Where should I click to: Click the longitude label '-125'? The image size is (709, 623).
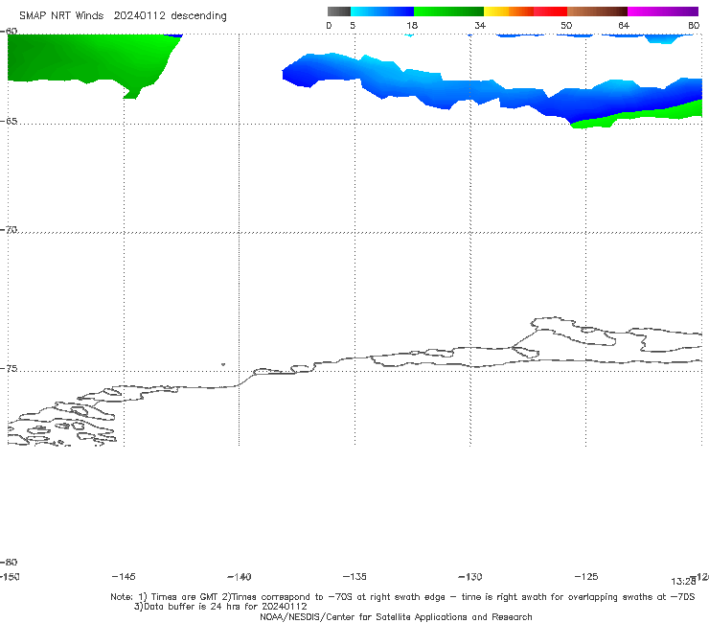click(x=586, y=577)
